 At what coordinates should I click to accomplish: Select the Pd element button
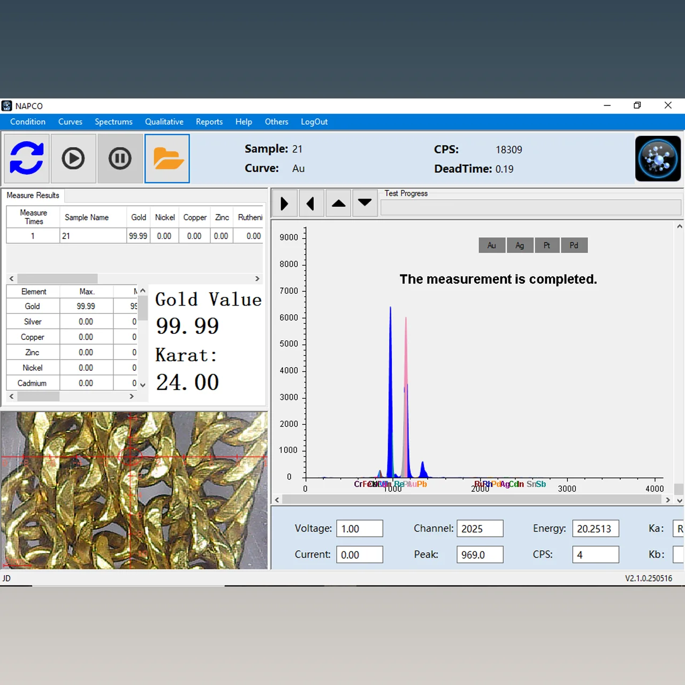click(574, 245)
